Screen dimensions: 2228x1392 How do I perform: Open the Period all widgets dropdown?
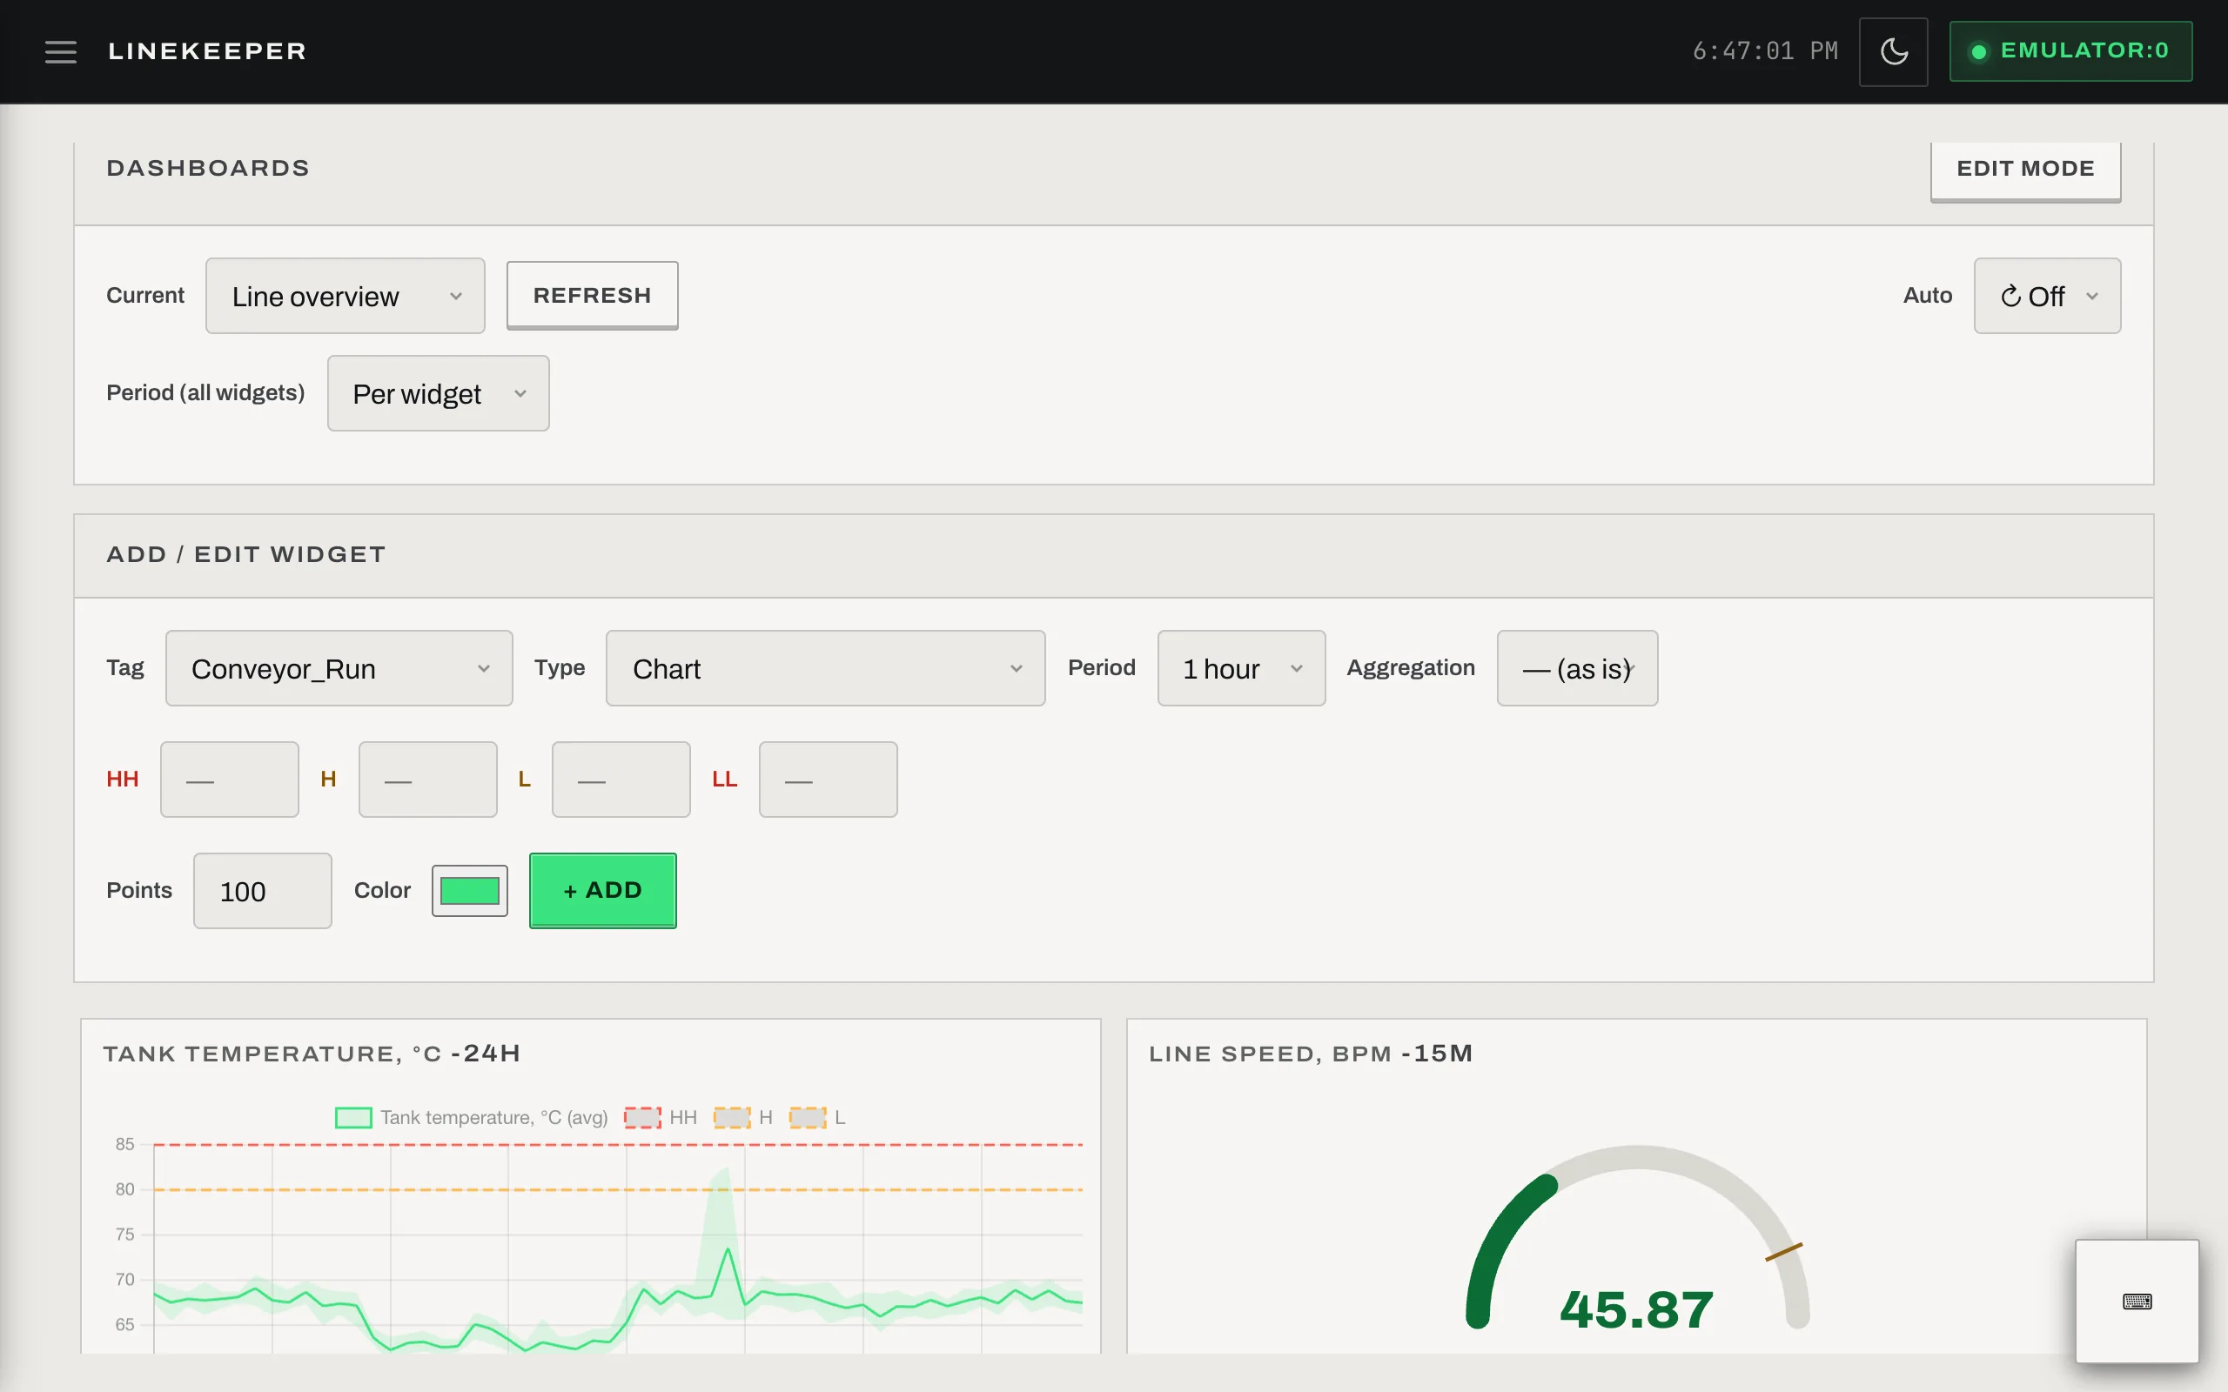(439, 393)
